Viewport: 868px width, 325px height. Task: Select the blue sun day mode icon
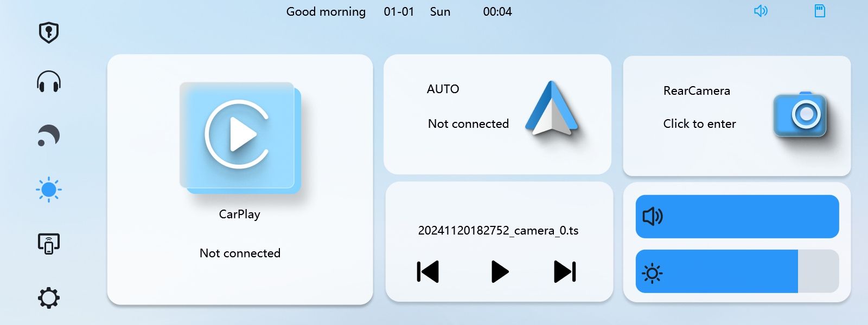click(x=49, y=190)
